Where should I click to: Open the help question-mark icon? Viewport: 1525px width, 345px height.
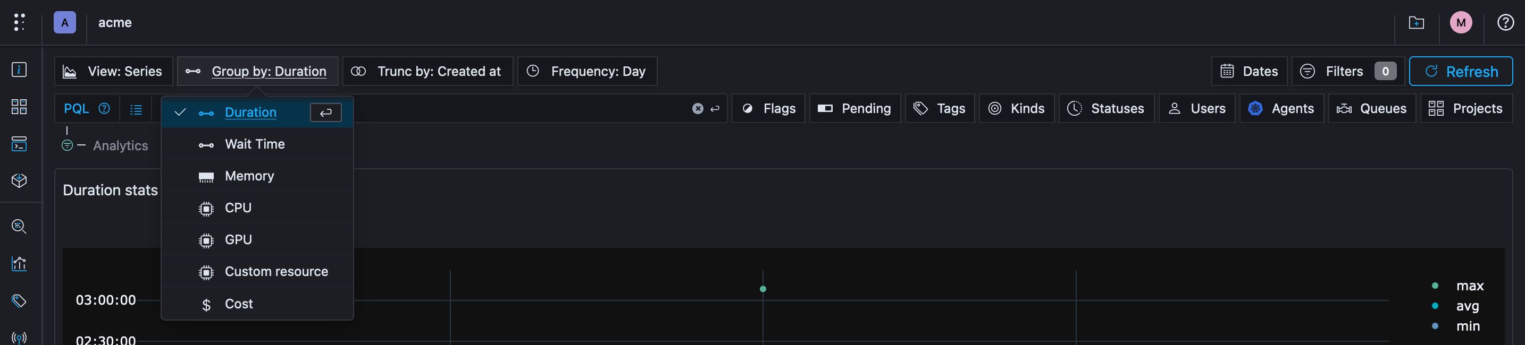coord(1505,22)
